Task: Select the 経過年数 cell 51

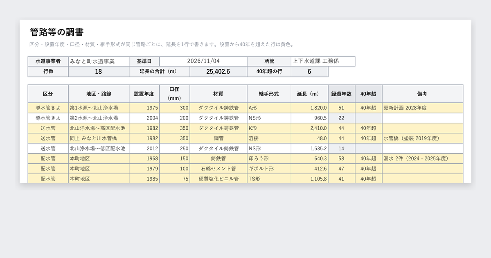Action: click(342, 108)
